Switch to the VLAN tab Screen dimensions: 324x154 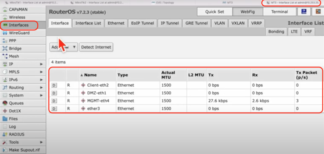pos(220,23)
